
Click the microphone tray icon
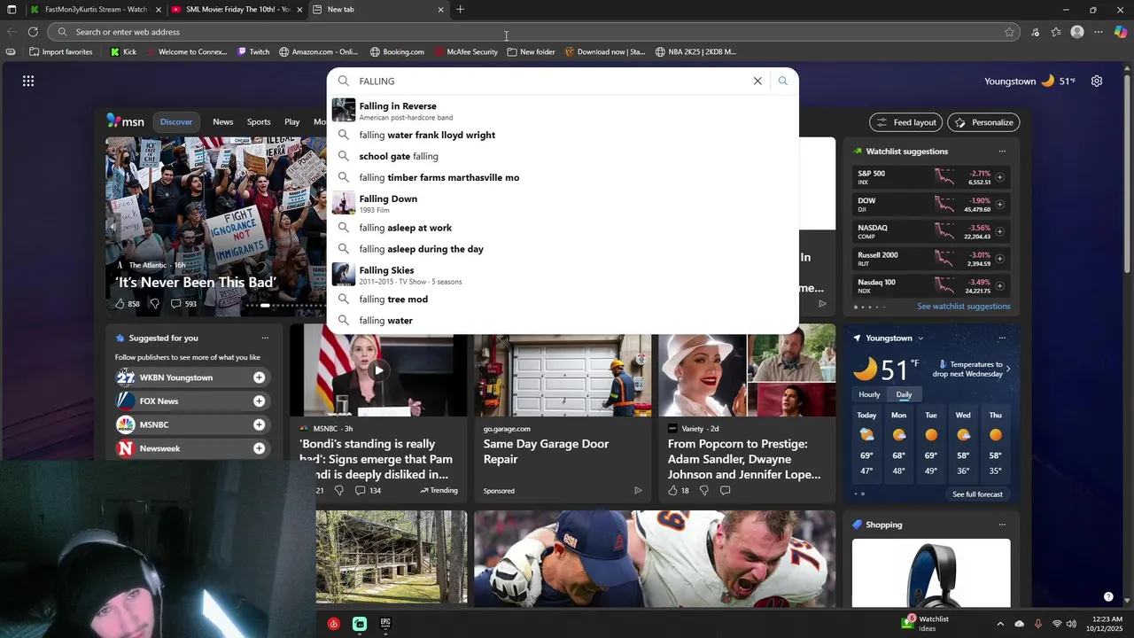pyautogui.click(x=1037, y=624)
